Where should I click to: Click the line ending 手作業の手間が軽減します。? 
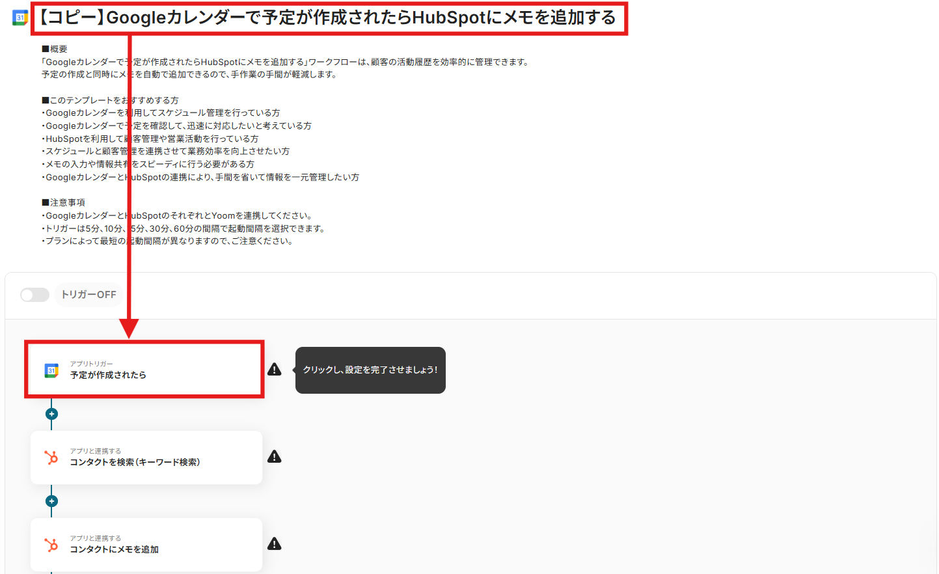tap(189, 75)
